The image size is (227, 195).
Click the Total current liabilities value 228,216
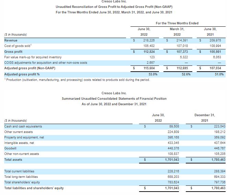[172, 171]
